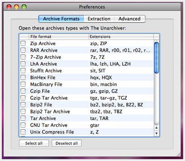The height and width of the screenshot is (161, 185).
Task: Click the 'gtar' extensions cell
Action: [x=95, y=125]
